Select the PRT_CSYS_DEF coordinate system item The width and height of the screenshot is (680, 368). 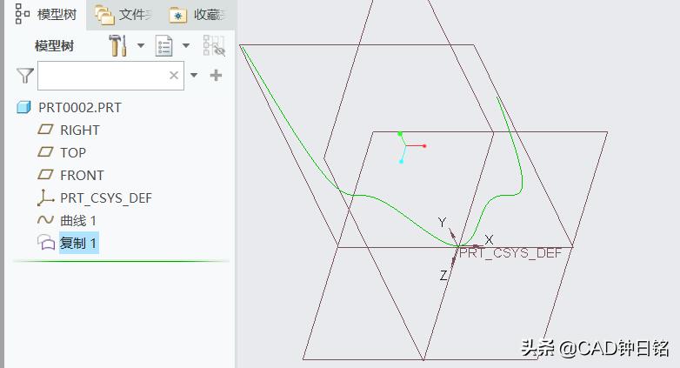click(105, 197)
